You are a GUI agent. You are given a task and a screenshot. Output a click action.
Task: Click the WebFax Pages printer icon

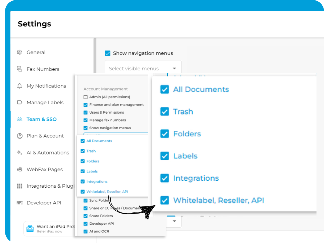pyautogui.click(x=19, y=170)
